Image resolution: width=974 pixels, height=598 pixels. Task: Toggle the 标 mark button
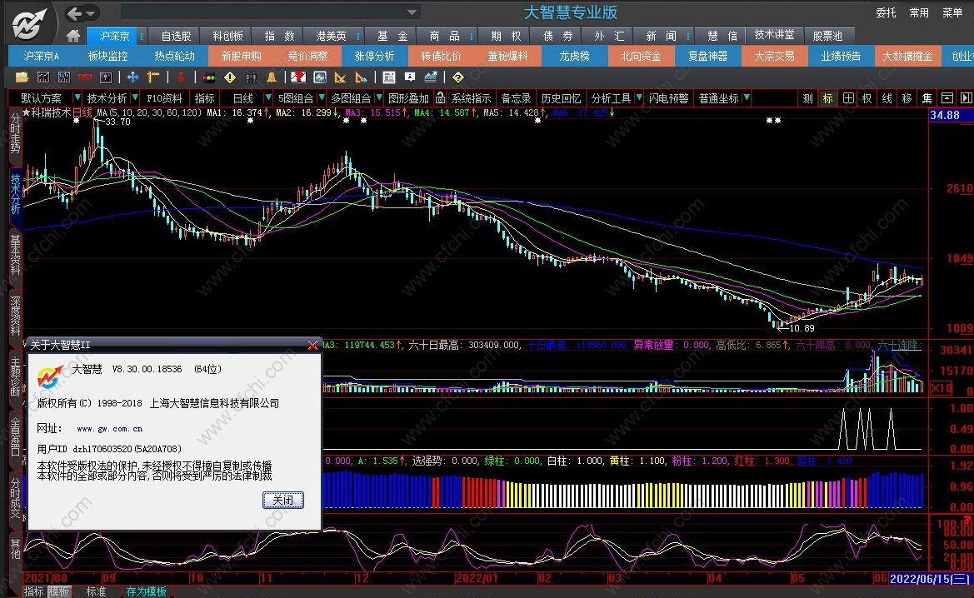(827, 98)
